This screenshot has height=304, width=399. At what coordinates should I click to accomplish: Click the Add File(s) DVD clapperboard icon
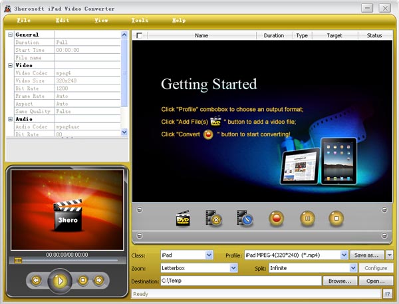(183, 218)
